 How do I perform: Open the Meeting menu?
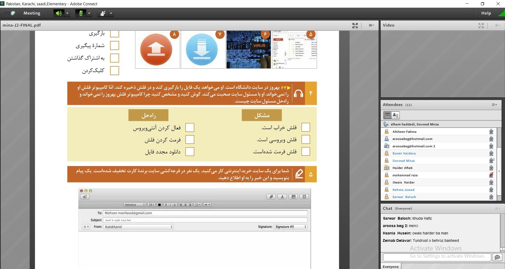pos(32,13)
